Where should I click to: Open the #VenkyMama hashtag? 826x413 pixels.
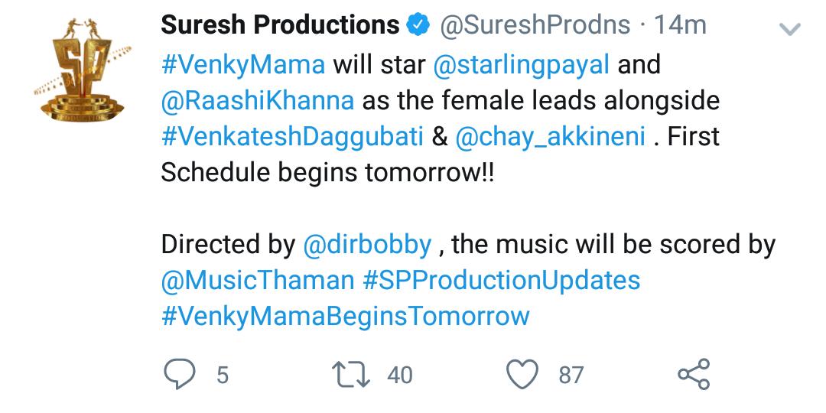[x=243, y=65]
